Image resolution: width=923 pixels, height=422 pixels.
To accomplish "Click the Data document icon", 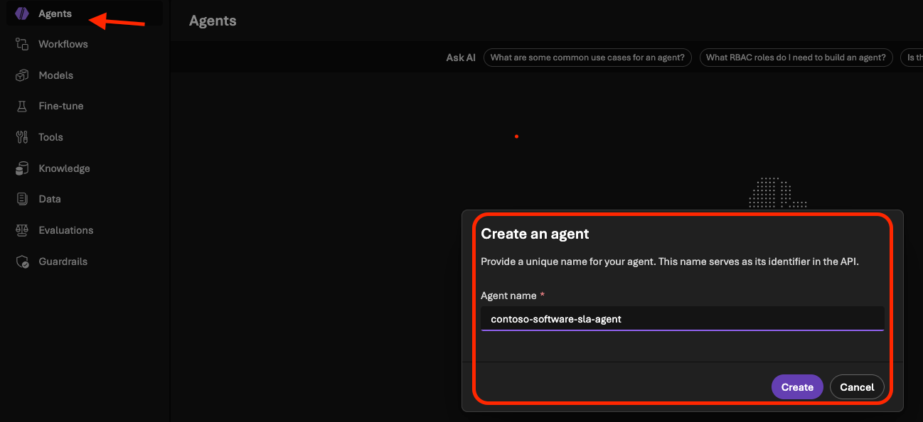I will 22,199.
